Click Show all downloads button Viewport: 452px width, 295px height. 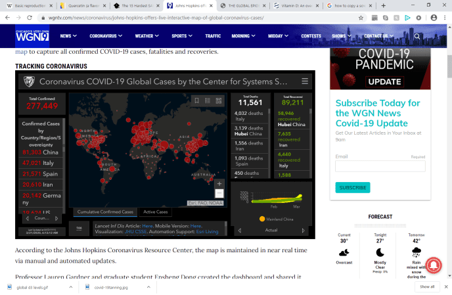(427, 286)
